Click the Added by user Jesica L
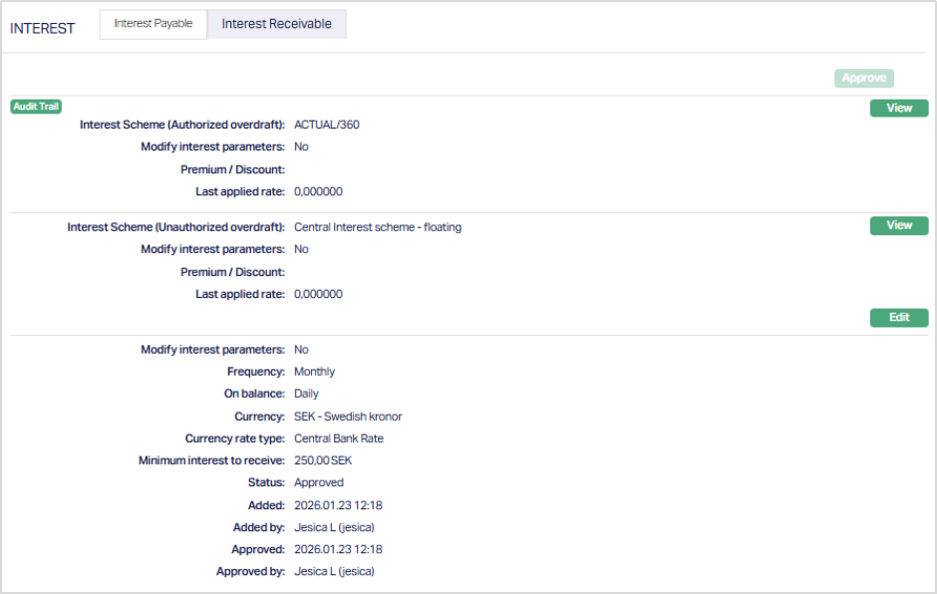Viewport: 937px width, 594px height. tap(334, 527)
